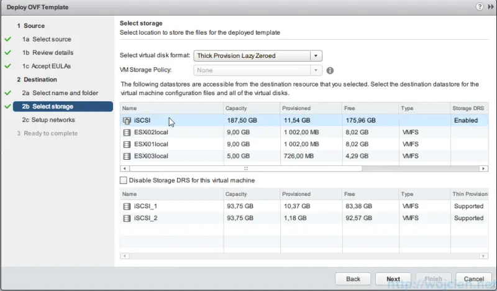Screen dimensions: 497x291
Task: Go to step 1a Select source
Action: [x=47, y=39]
